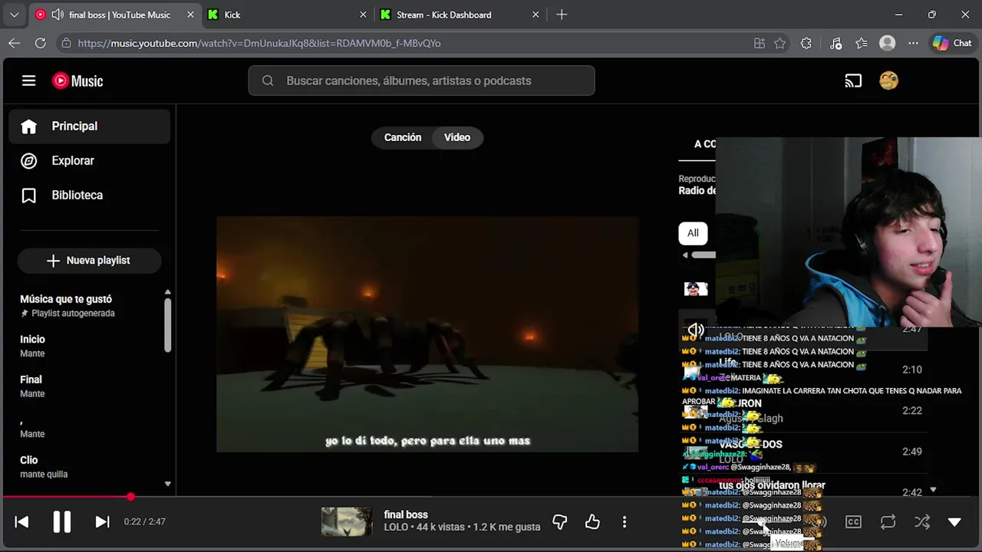Open the browser media control music icon

835,43
